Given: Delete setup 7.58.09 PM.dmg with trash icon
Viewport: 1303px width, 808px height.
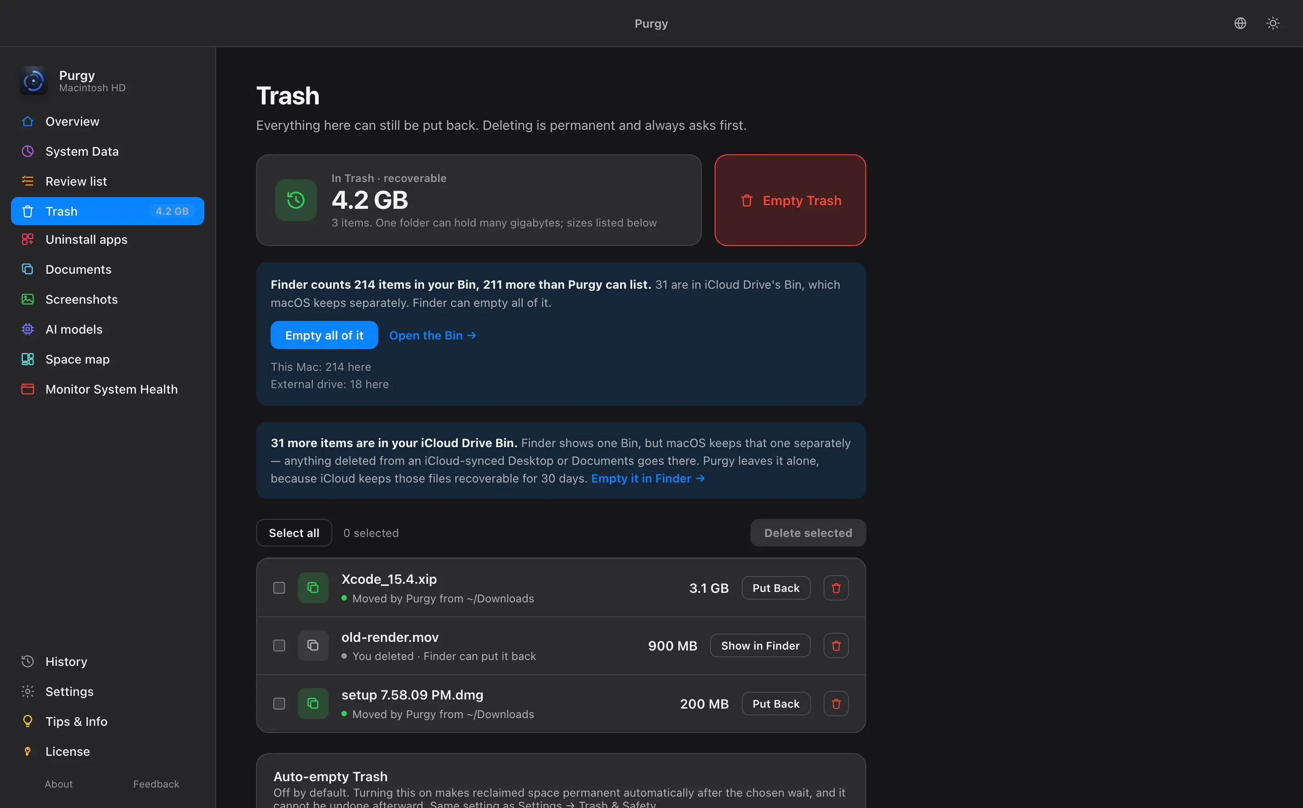Looking at the screenshot, I should 836,704.
